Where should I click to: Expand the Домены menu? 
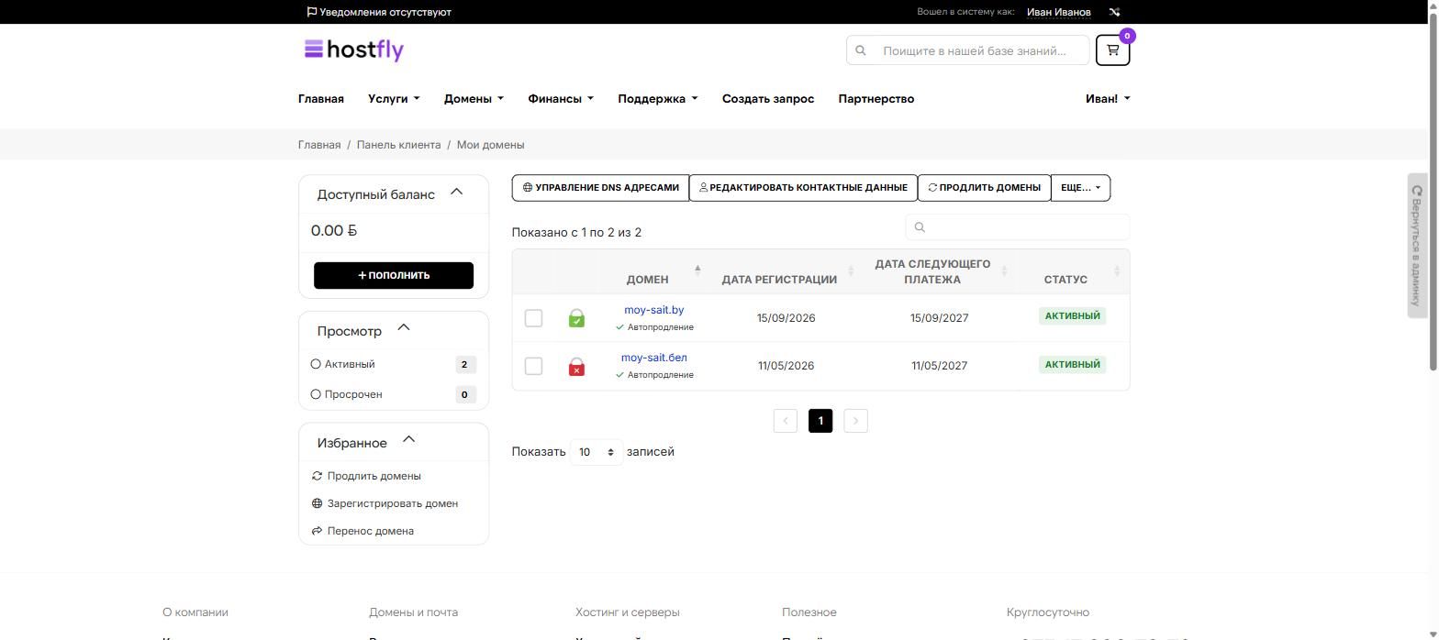(474, 99)
